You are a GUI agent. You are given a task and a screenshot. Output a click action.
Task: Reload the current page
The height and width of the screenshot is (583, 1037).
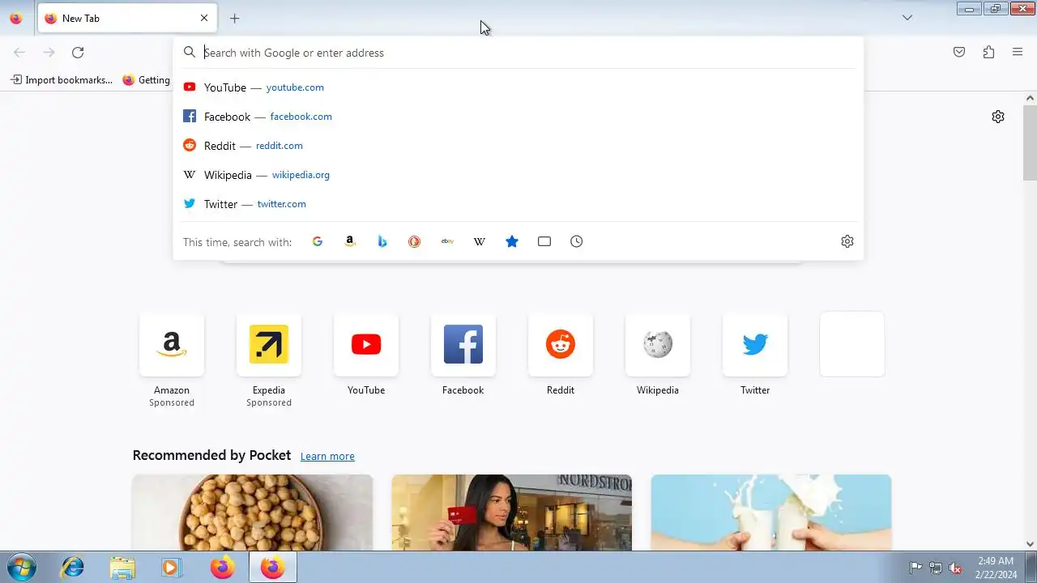tap(78, 53)
